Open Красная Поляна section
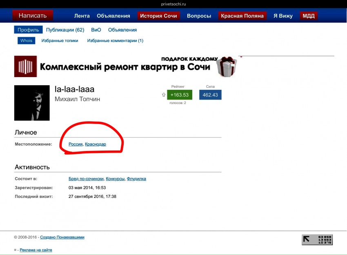 242,16
